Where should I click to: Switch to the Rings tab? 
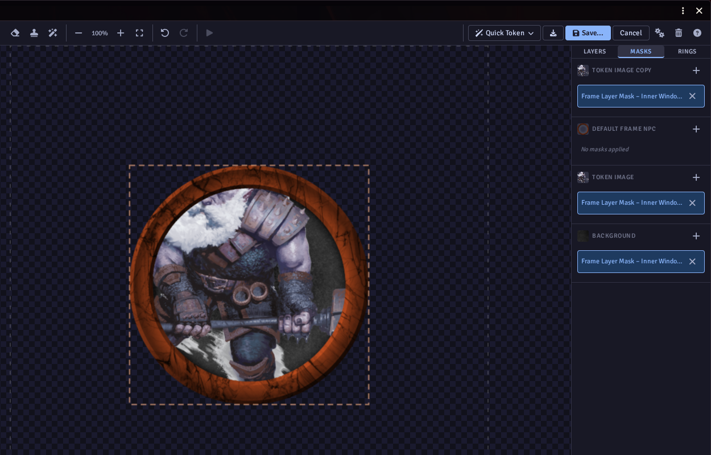pyautogui.click(x=687, y=51)
